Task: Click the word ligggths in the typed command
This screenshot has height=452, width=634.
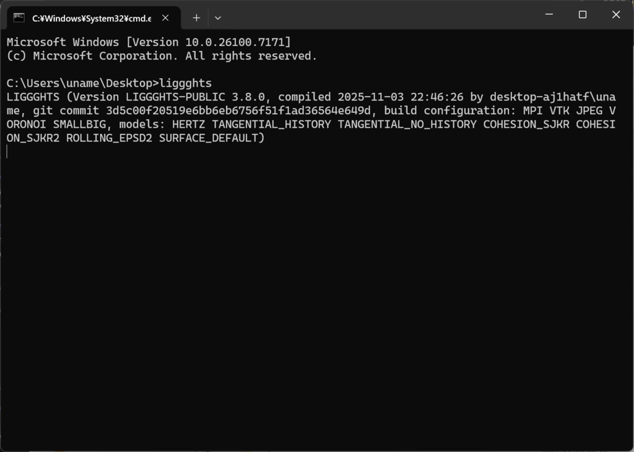Action: 186,83
